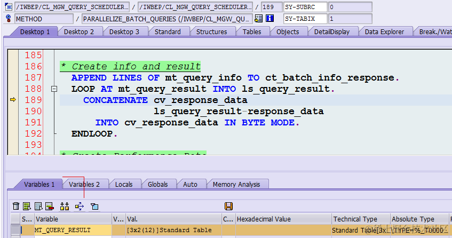
Task: Open the Globals tab
Action: pyautogui.click(x=157, y=185)
